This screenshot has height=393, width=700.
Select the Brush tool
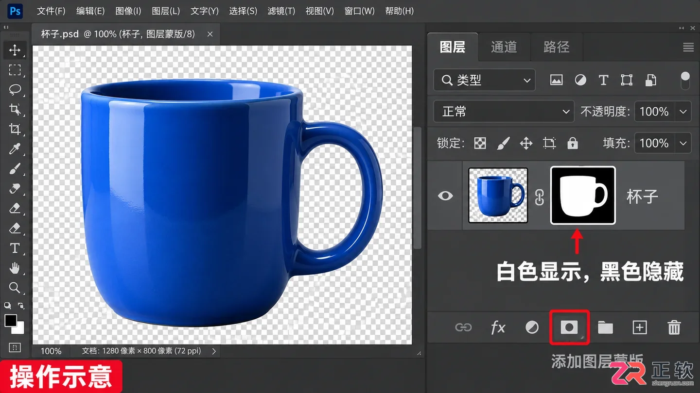point(15,169)
